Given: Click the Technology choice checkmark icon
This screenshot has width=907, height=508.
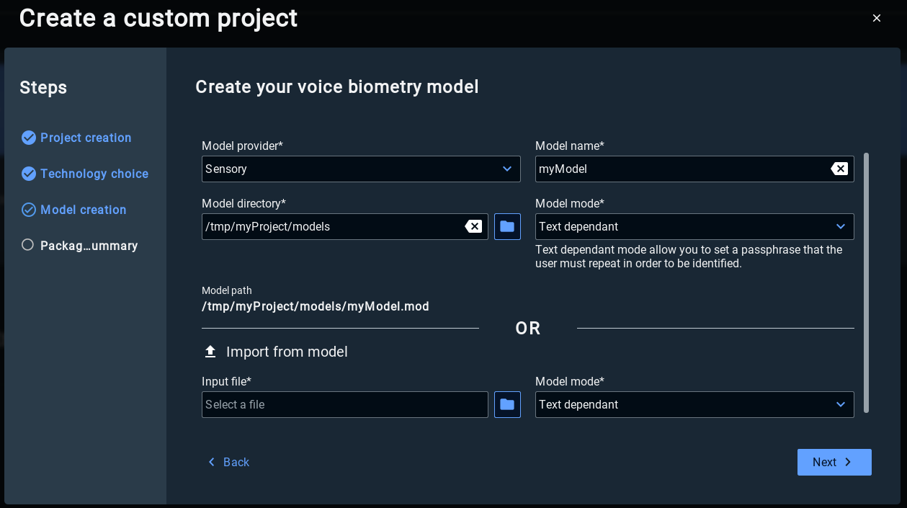Looking at the screenshot, I should point(29,174).
